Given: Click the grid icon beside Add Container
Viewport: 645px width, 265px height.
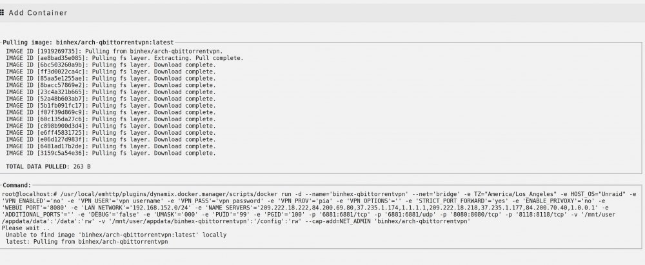Looking at the screenshot, I should (x=2, y=13).
